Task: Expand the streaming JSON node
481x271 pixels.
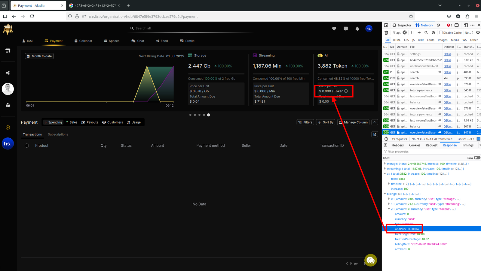Action: tap(385, 169)
